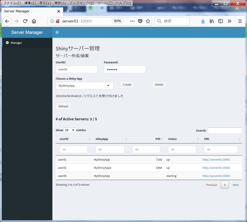Close the Server Manager tab
Screen dimensions: 247x222
click(59, 11)
